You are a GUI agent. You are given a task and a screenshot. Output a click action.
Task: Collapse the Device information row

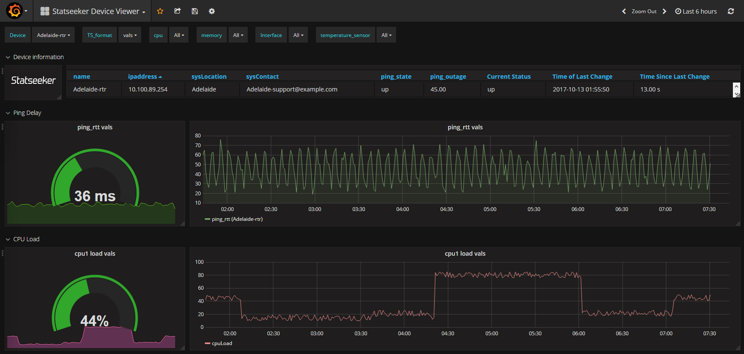35,57
